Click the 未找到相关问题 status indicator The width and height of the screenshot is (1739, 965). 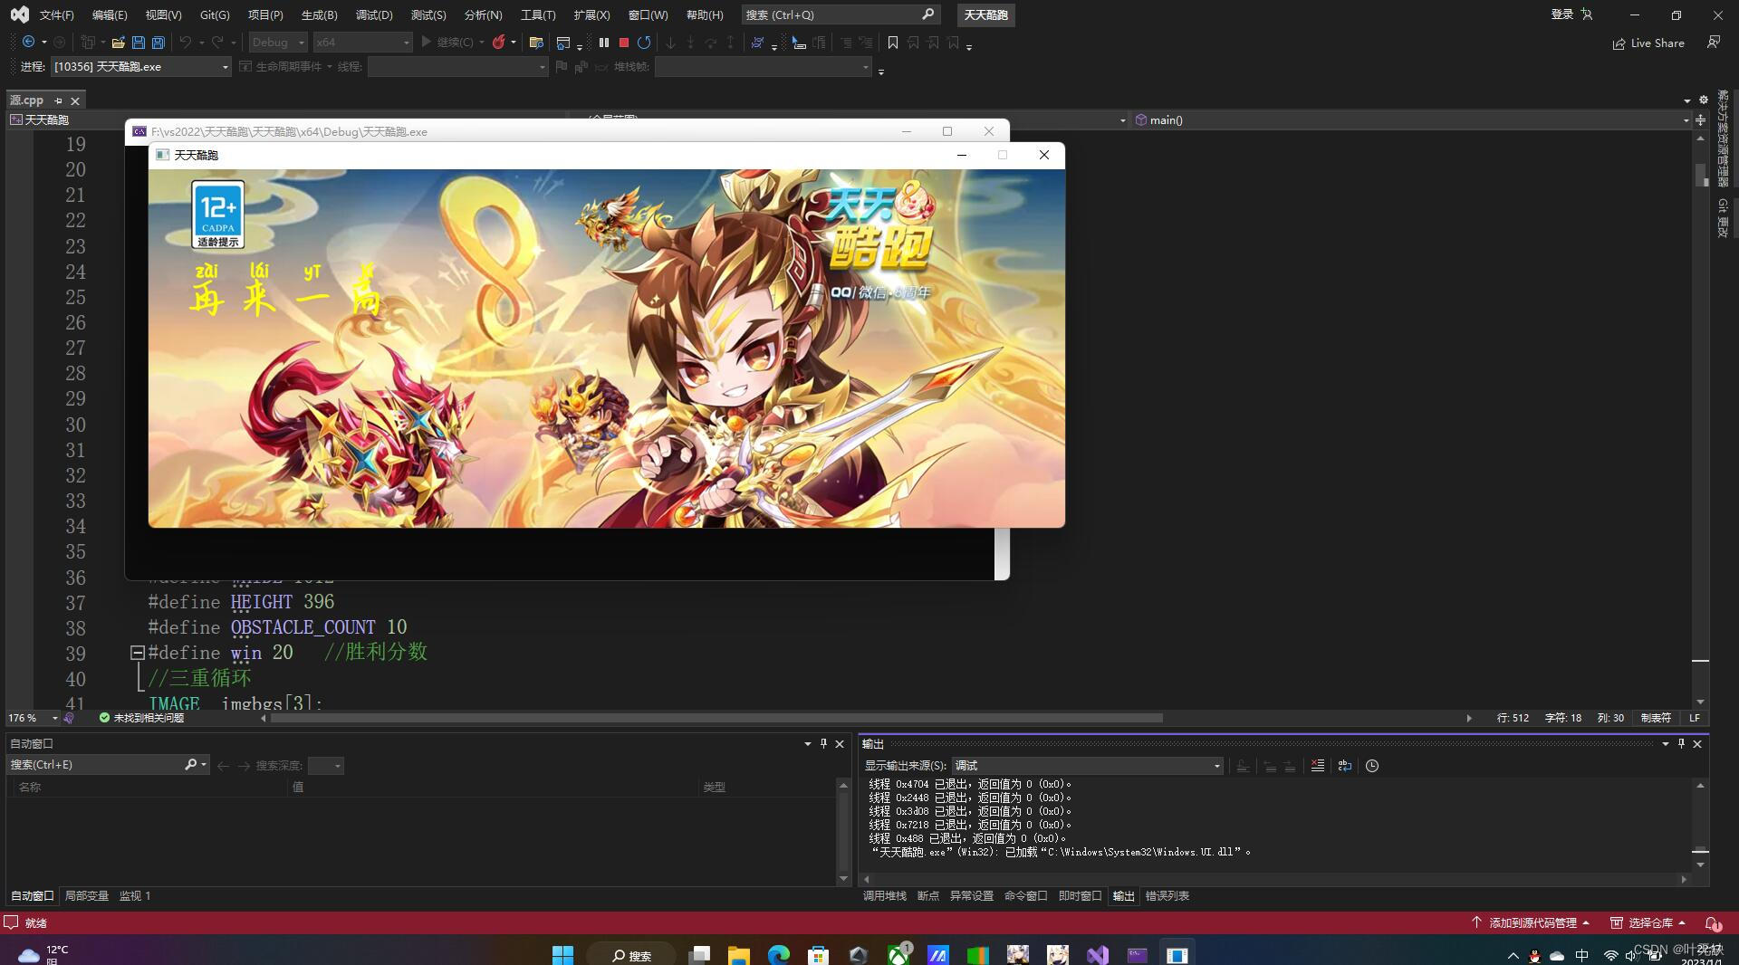(x=141, y=718)
